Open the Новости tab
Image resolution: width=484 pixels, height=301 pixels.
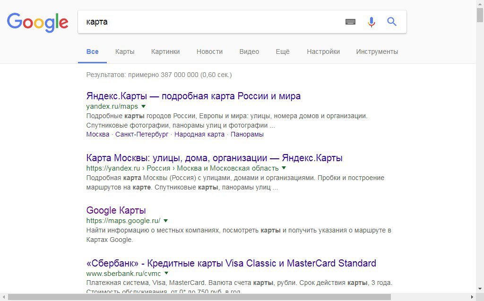click(x=209, y=52)
